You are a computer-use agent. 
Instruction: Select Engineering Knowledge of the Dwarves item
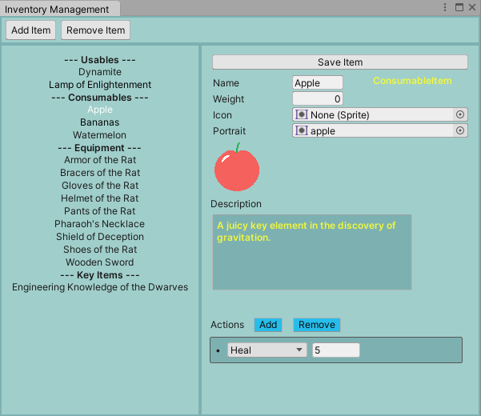click(100, 287)
